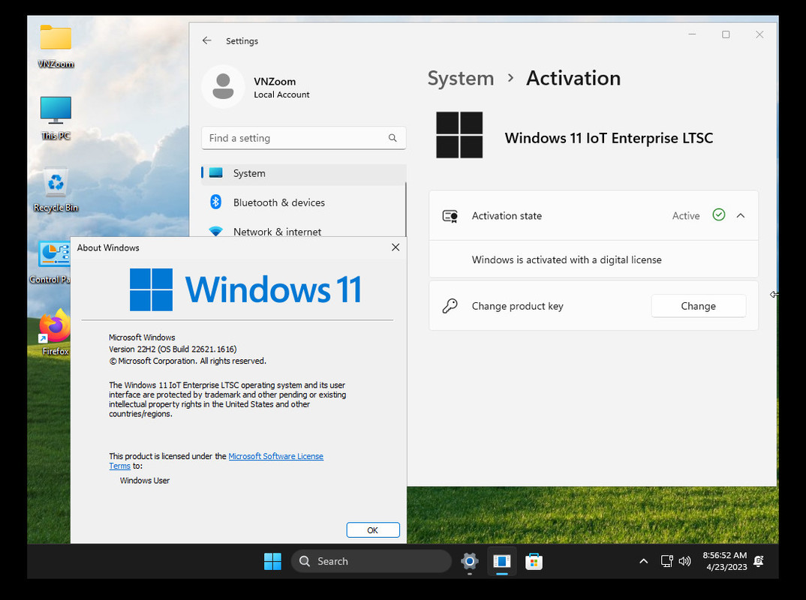The image size is (806, 600).
Task: Select the About Windows taskbar app icon
Action: [x=502, y=561]
